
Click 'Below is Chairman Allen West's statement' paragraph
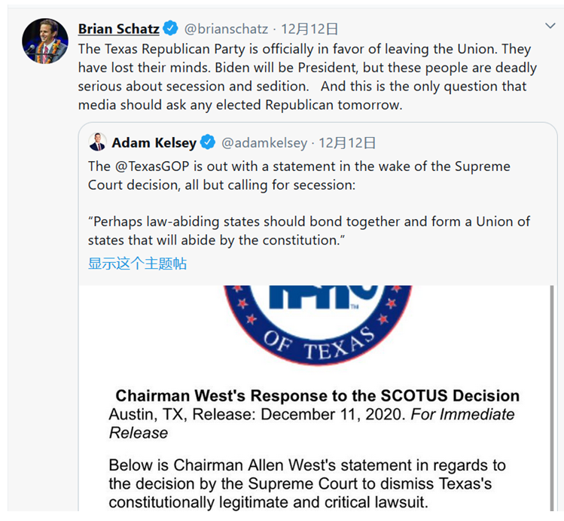coord(307,483)
